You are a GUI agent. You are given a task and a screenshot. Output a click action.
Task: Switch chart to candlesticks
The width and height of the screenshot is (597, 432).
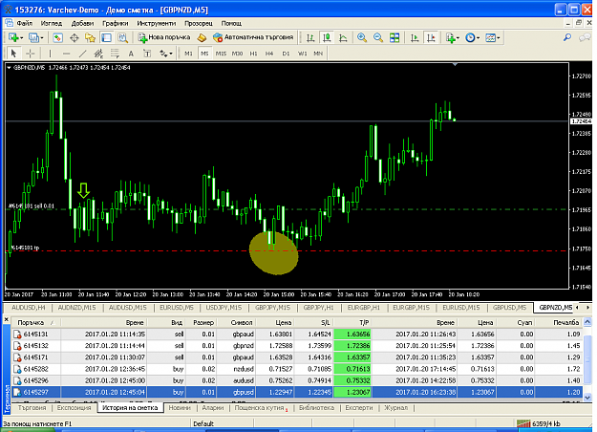click(327, 37)
